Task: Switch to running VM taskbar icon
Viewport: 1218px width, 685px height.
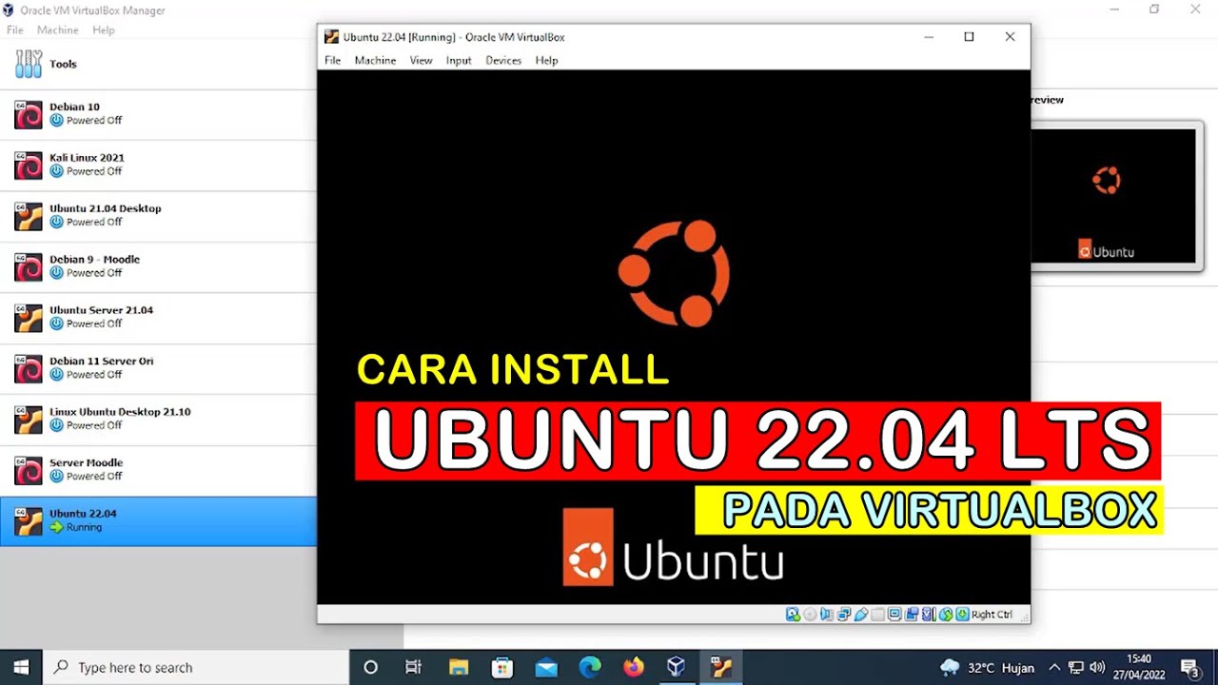Action: (720, 667)
